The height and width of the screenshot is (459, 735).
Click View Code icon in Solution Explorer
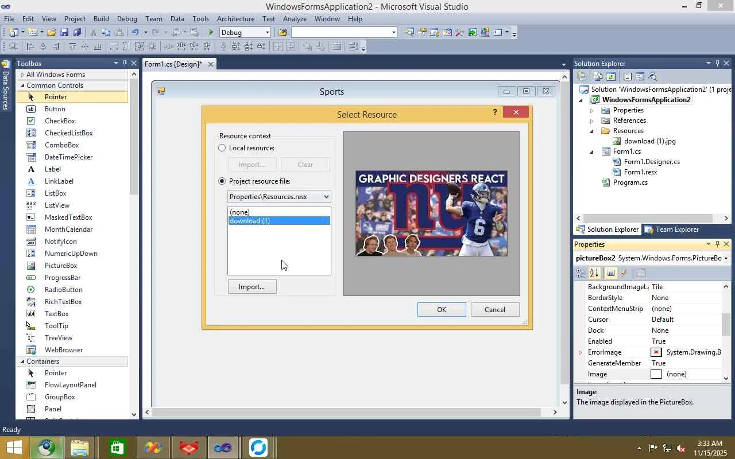coord(628,76)
